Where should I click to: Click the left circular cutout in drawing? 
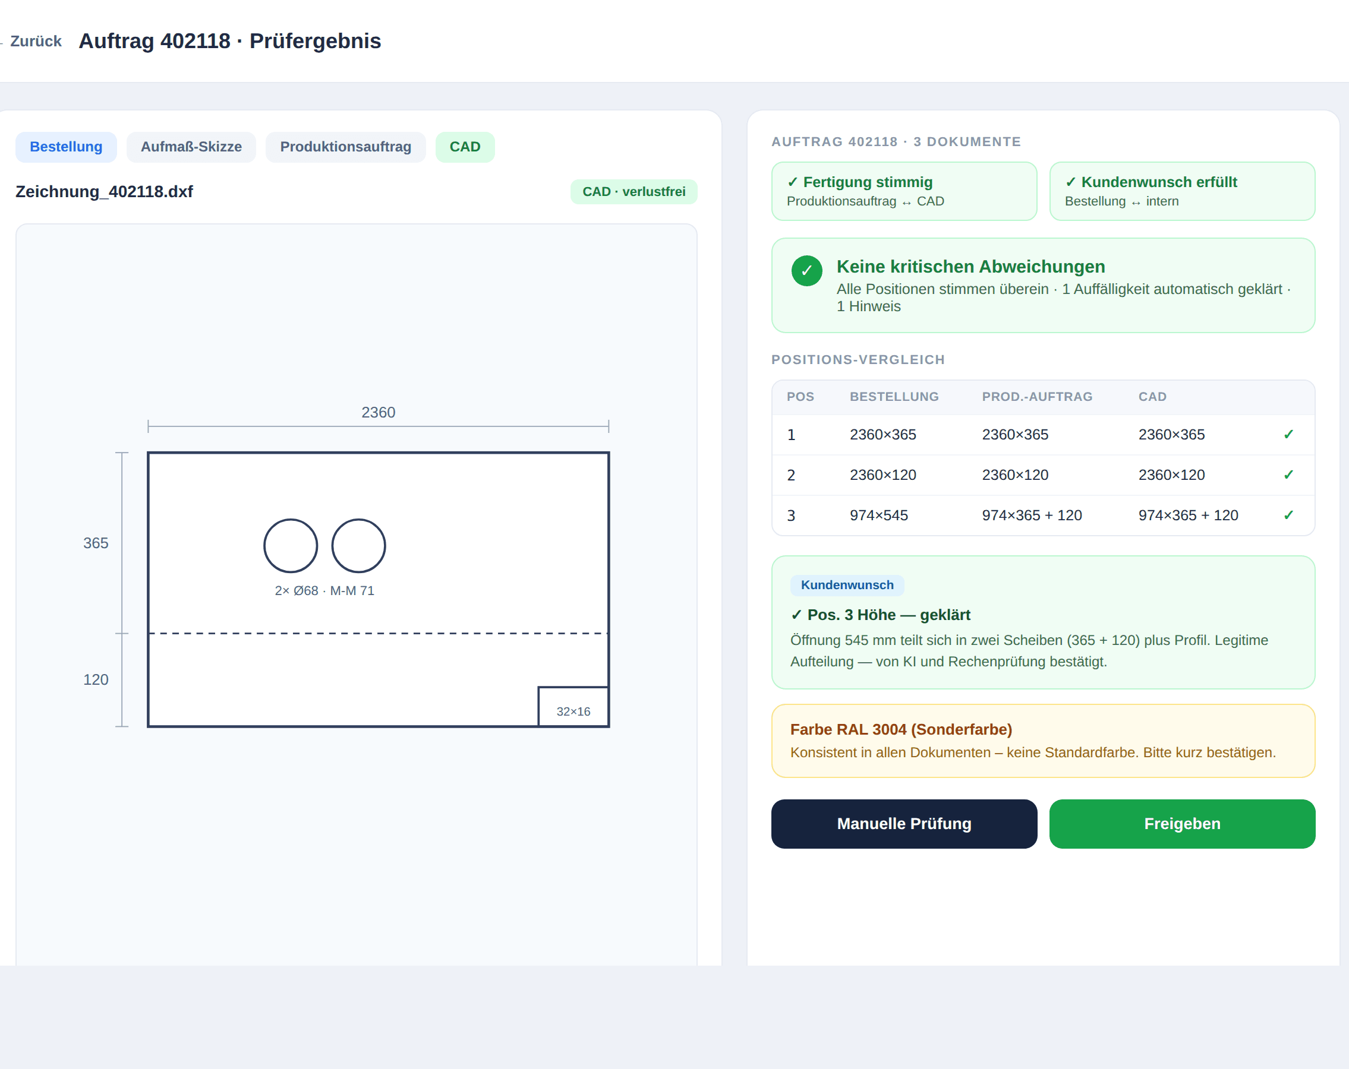(291, 546)
